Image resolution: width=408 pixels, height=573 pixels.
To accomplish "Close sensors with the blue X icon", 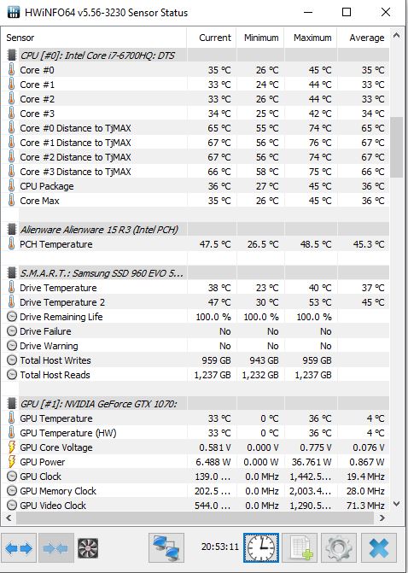I will [x=379, y=547].
